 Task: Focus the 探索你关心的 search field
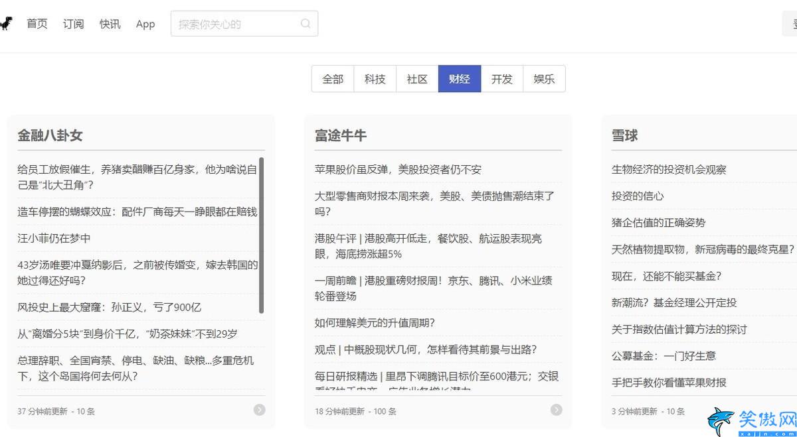point(244,24)
